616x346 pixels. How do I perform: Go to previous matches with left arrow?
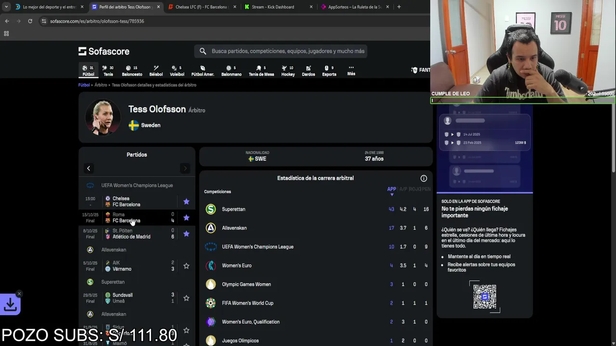89,168
